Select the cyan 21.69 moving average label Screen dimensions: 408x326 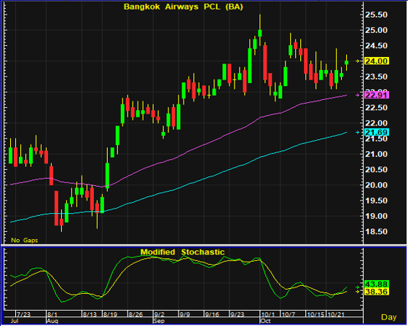[376, 132]
